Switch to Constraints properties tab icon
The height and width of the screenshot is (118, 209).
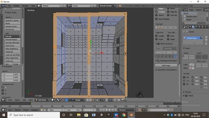point(205,27)
